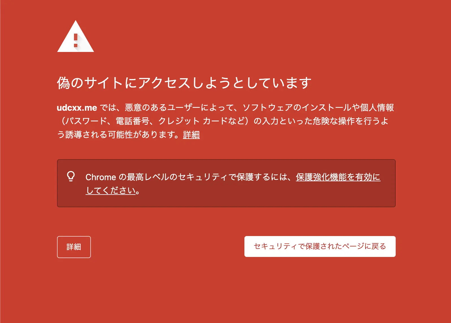Click the word Chrome in the tip box
The width and height of the screenshot is (451, 323).
[101, 177]
